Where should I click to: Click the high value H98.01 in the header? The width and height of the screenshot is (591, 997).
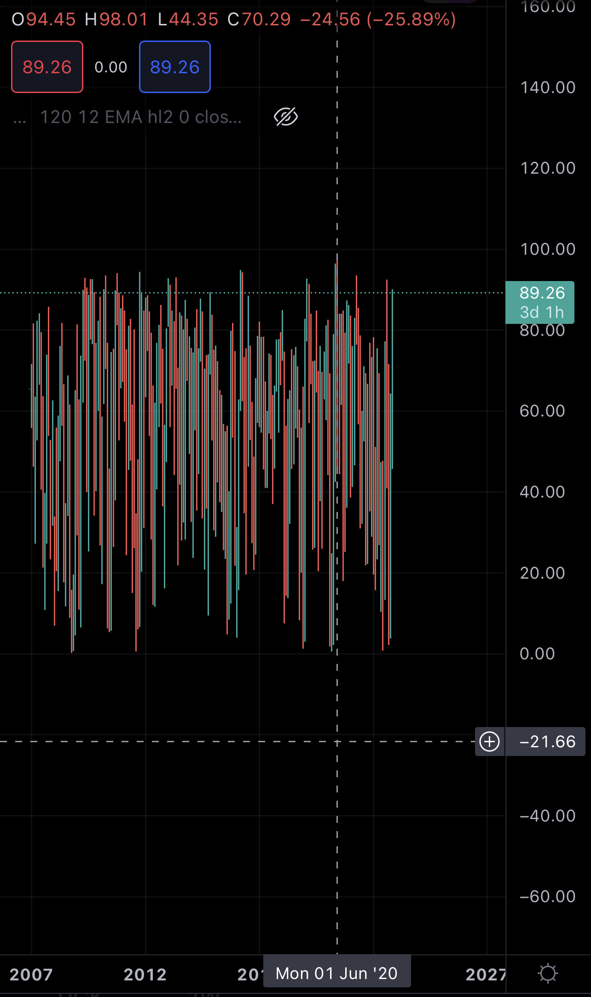[116, 19]
